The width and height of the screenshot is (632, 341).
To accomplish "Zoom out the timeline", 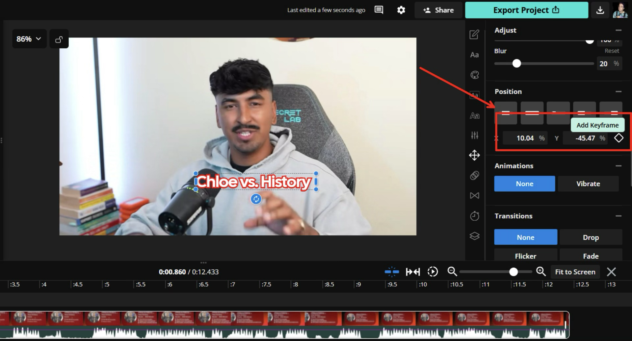I will pyautogui.click(x=452, y=272).
